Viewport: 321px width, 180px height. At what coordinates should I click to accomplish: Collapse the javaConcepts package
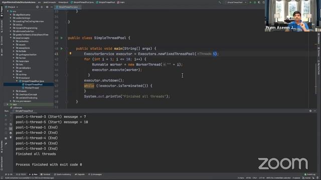pyautogui.click(x=11, y=38)
